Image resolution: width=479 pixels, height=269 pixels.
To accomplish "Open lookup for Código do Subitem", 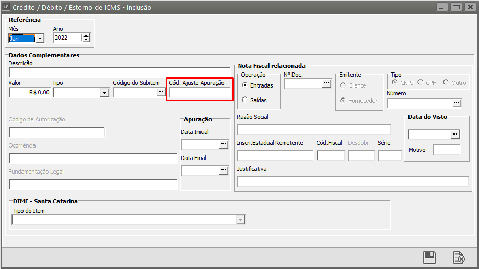I will click(160, 92).
